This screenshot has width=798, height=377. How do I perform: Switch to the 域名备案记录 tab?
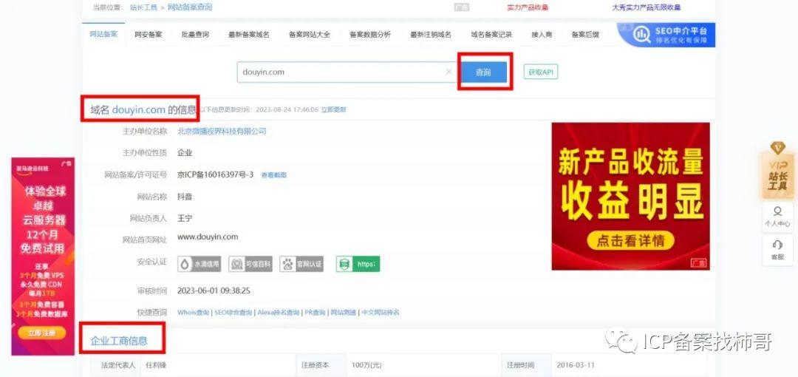pos(491,35)
